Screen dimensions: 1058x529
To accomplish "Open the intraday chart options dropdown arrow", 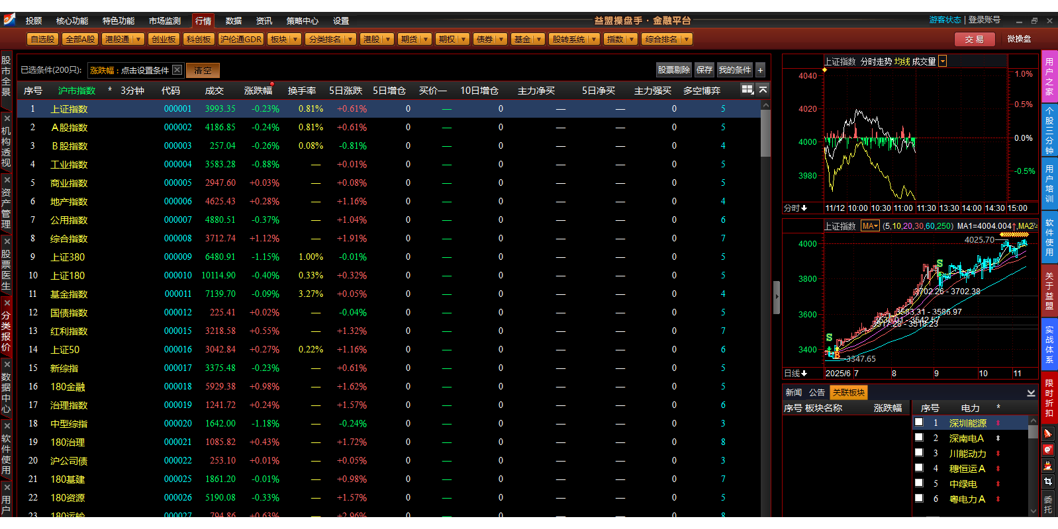I will [x=943, y=61].
